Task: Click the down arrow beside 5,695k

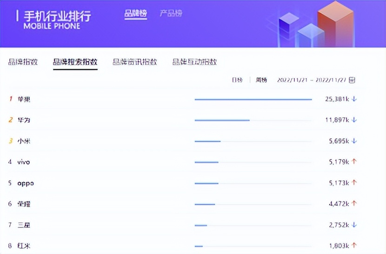Action: (354, 141)
